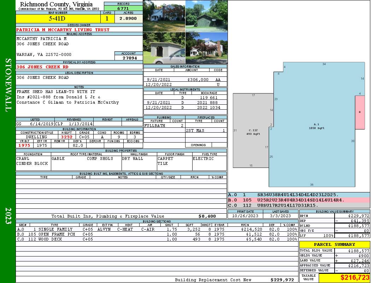Select the acres value 2.8900
371x283 pixels.
pos(128,18)
